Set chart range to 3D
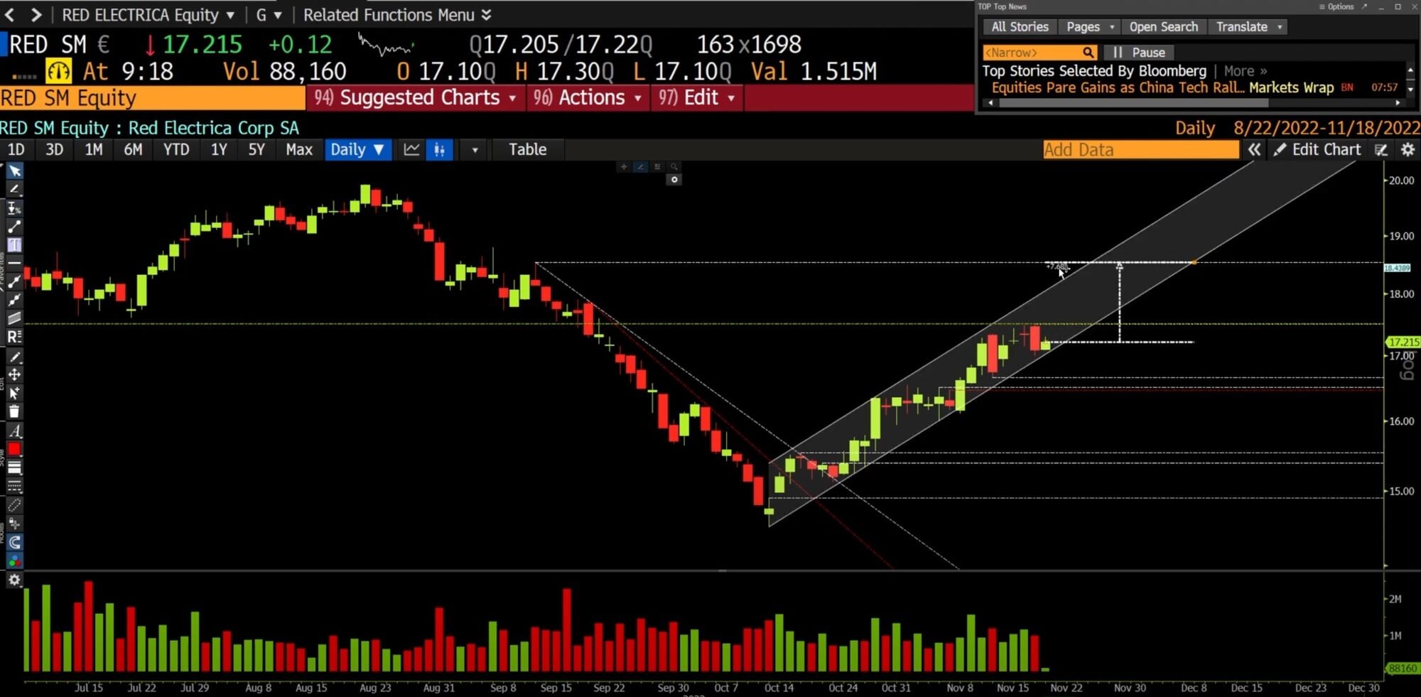 [x=54, y=150]
